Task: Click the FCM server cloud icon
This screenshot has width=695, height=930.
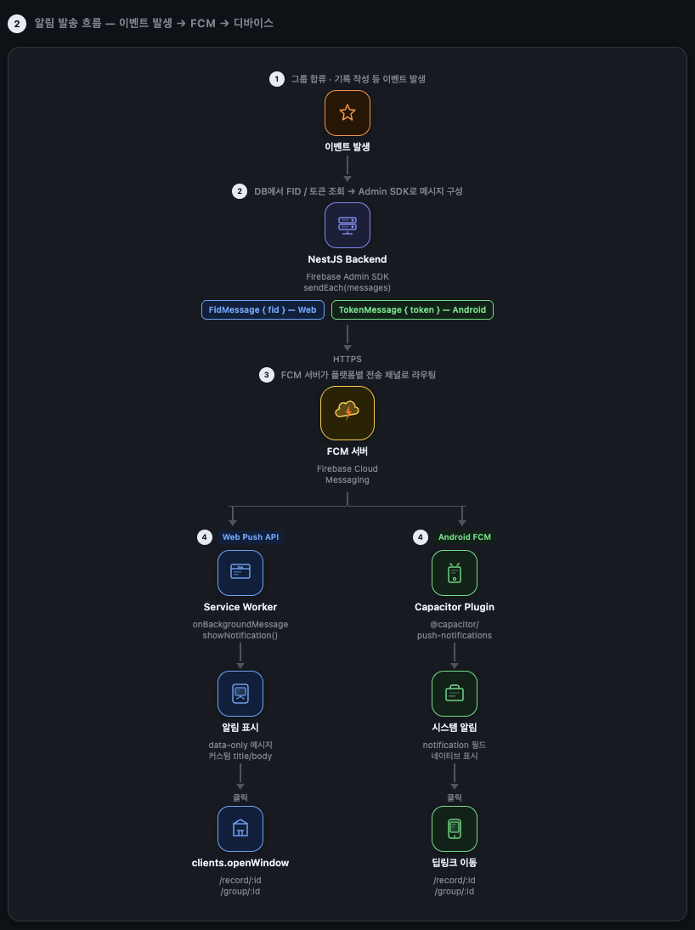Action: 347,413
